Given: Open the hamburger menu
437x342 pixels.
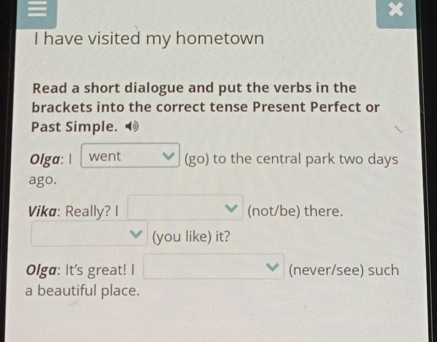Looking at the screenshot, I should [x=39, y=10].
